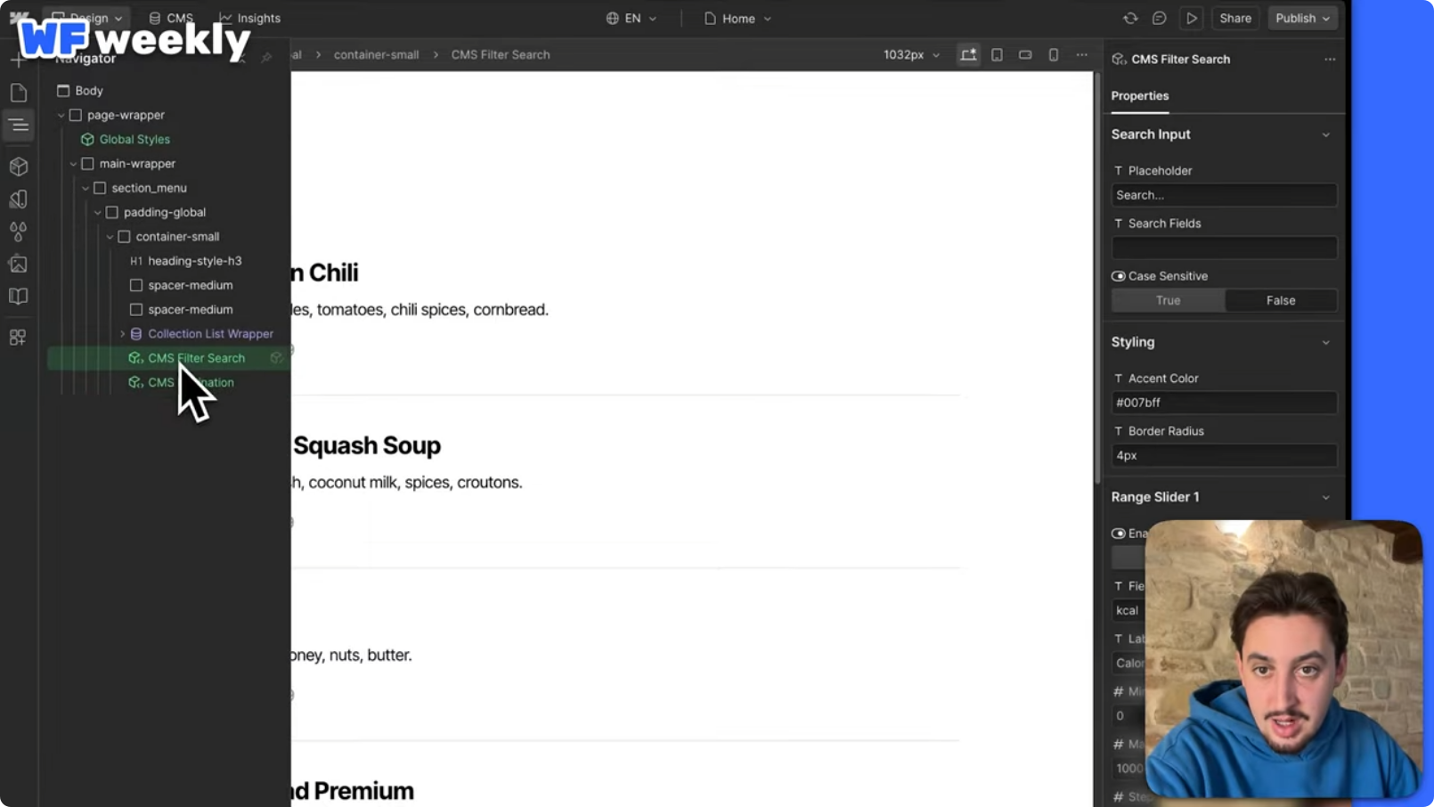
Task: Set Case Sensitive to False
Action: tap(1281, 300)
